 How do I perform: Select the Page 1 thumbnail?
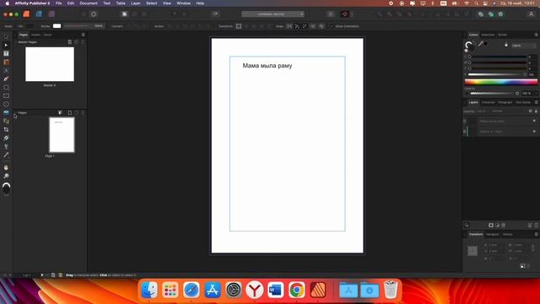(62, 135)
